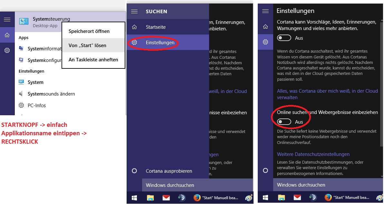Click gear icon beside PC-Infos

[x=21, y=105]
